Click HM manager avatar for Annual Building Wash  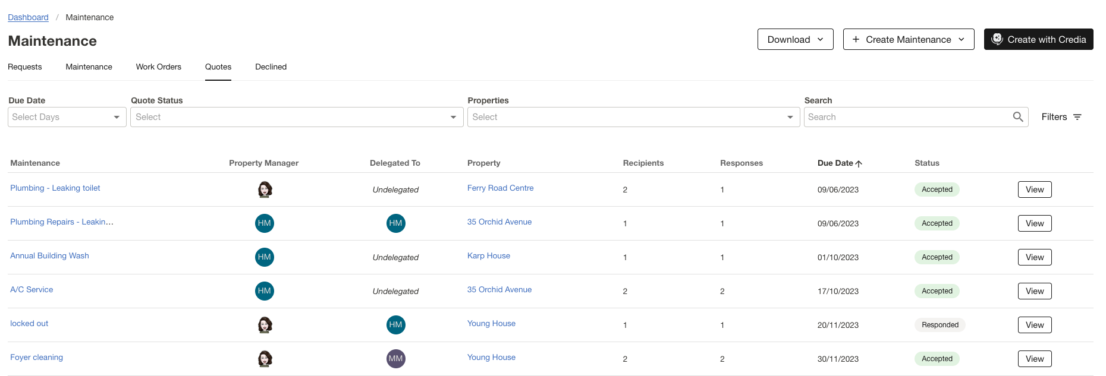(x=265, y=257)
